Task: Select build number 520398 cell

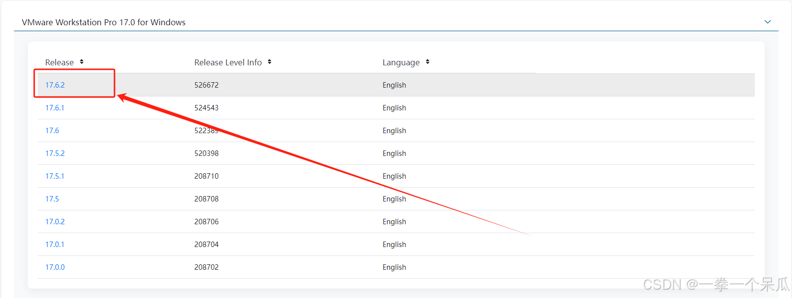Action: (x=206, y=153)
